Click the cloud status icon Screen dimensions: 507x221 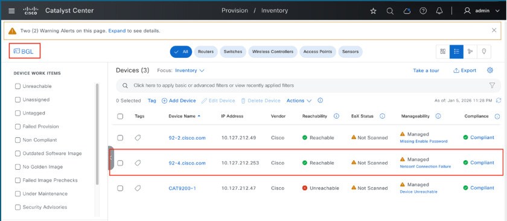(x=407, y=11)
